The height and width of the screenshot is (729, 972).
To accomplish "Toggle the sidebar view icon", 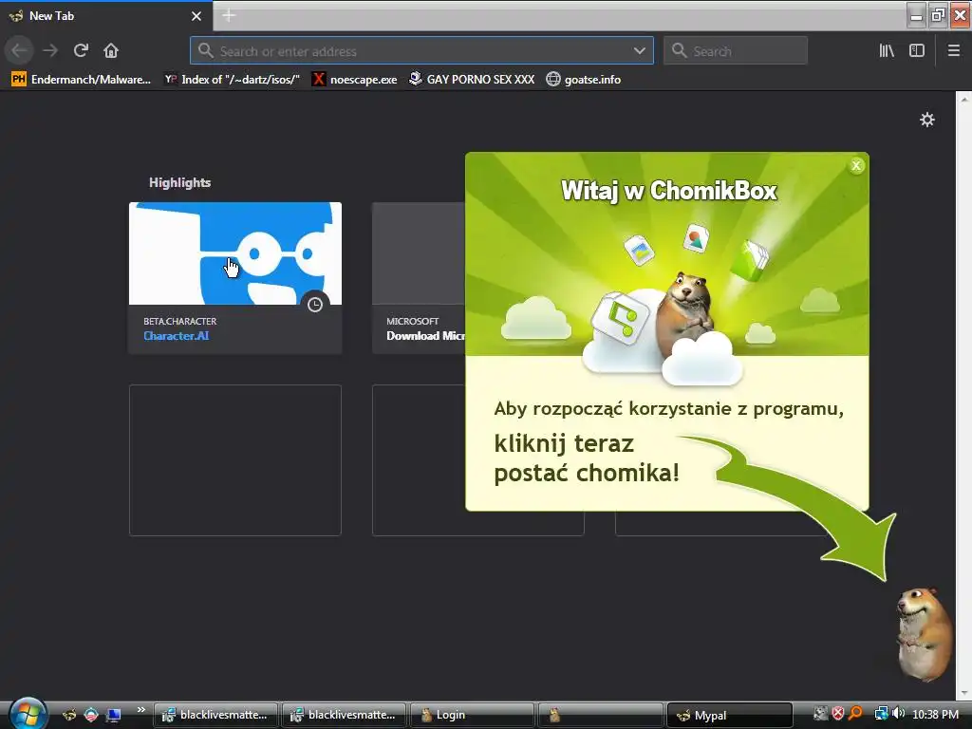I will pos(917,51).
